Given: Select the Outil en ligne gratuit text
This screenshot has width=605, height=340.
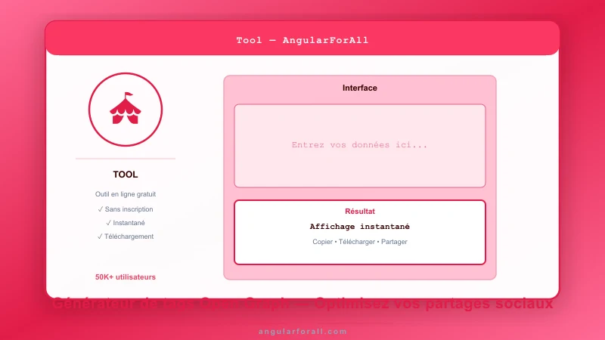Looking at the screenshot, I should point(126,194).
